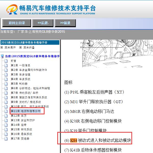Image resolution: width=153 pixels, height=153 pixels.
Task: Click the page icon beside 第12章
Action: pos(6,116)
